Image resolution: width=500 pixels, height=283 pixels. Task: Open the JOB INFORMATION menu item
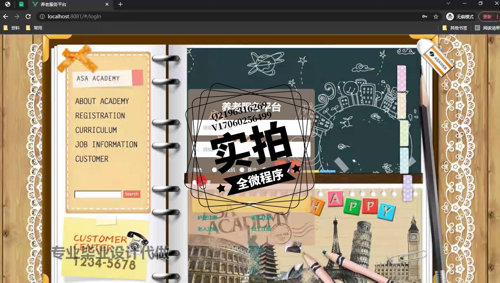pyautogui.click(x=106, y=144)
